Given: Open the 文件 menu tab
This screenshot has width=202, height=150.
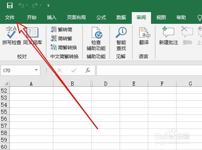Looking at the screenshot, I should (x=10, y=18).
